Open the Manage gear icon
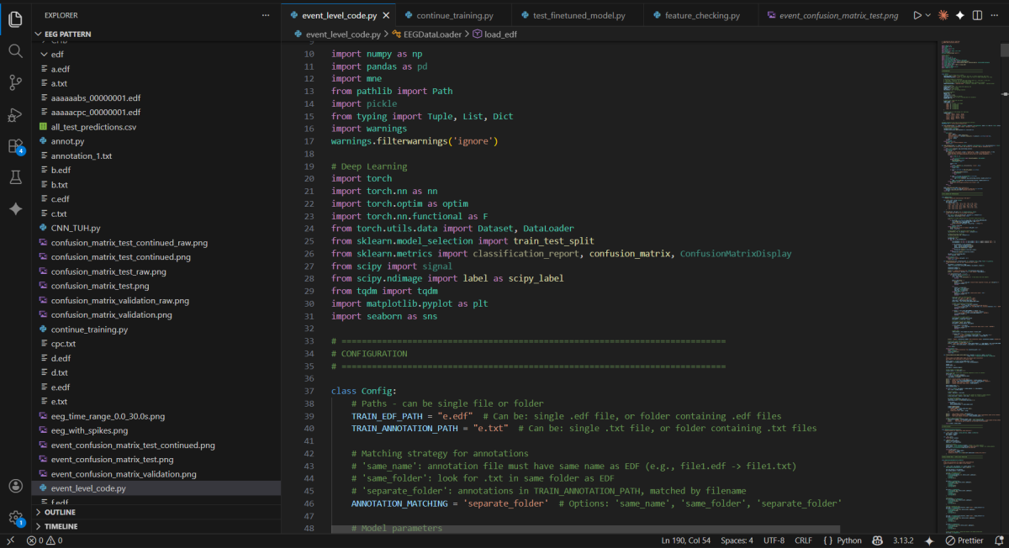 click(15, 517)
